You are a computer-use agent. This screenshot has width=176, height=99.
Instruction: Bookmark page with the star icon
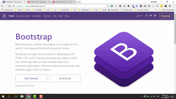click(108, 6)
